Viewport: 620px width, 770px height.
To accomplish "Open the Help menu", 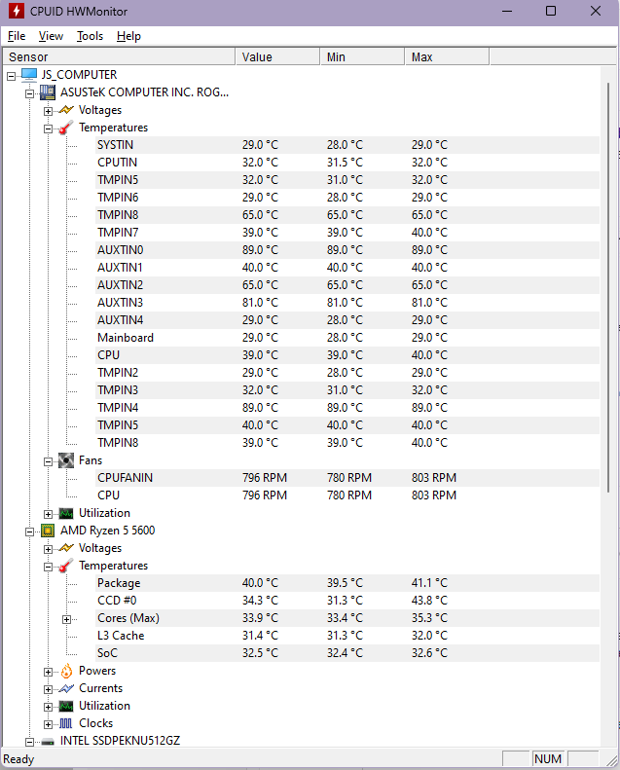I will pos(128,36).
